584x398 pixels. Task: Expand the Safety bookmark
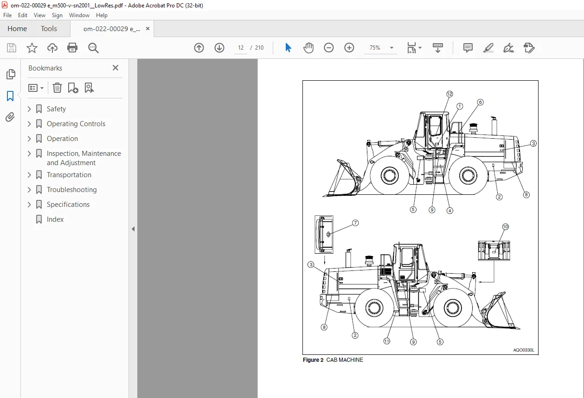point(29,109)
